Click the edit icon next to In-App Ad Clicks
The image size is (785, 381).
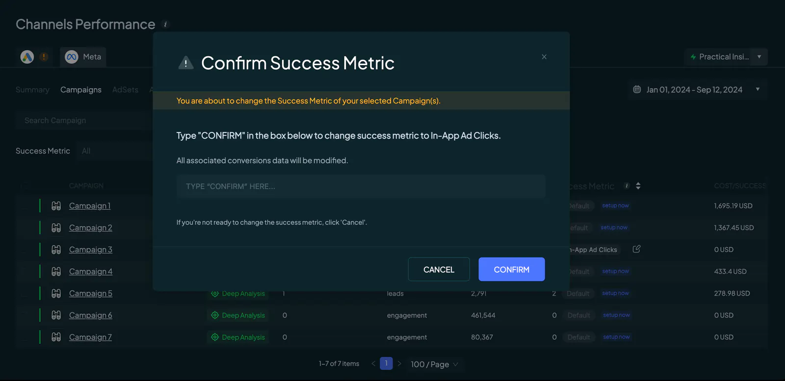tap(636, 249)
